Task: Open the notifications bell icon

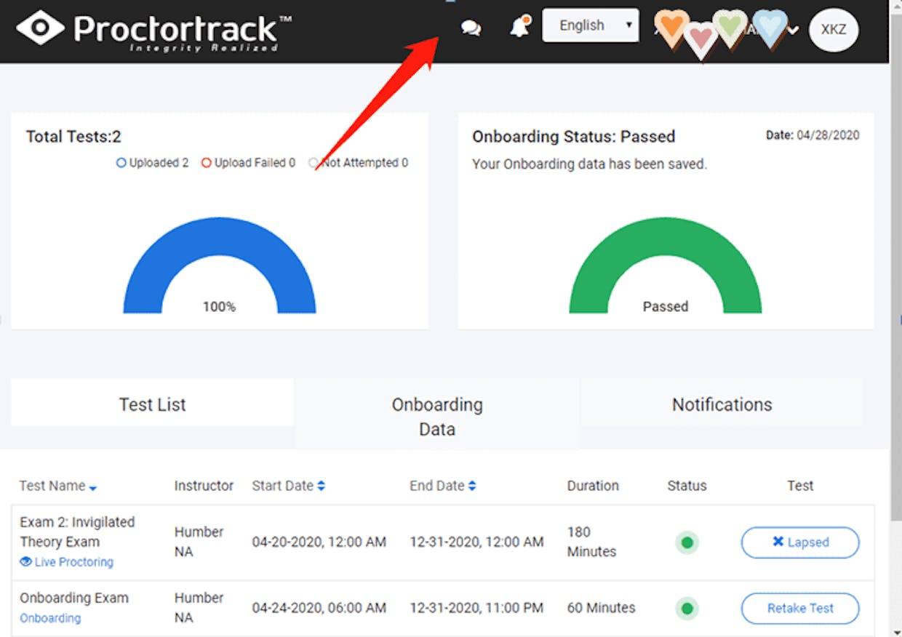Action: click(520, 27)
